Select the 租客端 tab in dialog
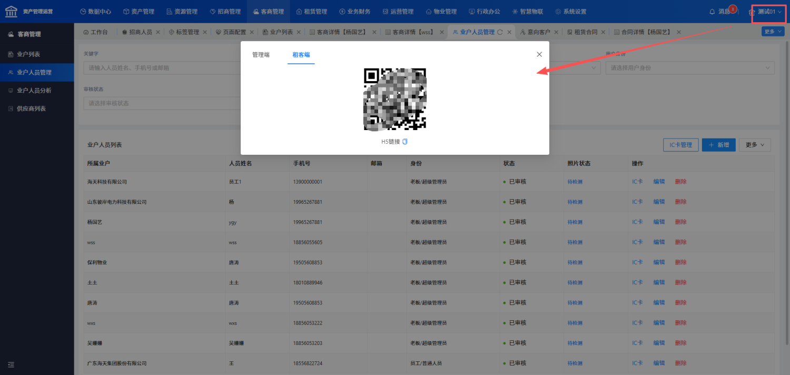Screen dimensions: 790x375 (301, 55)
